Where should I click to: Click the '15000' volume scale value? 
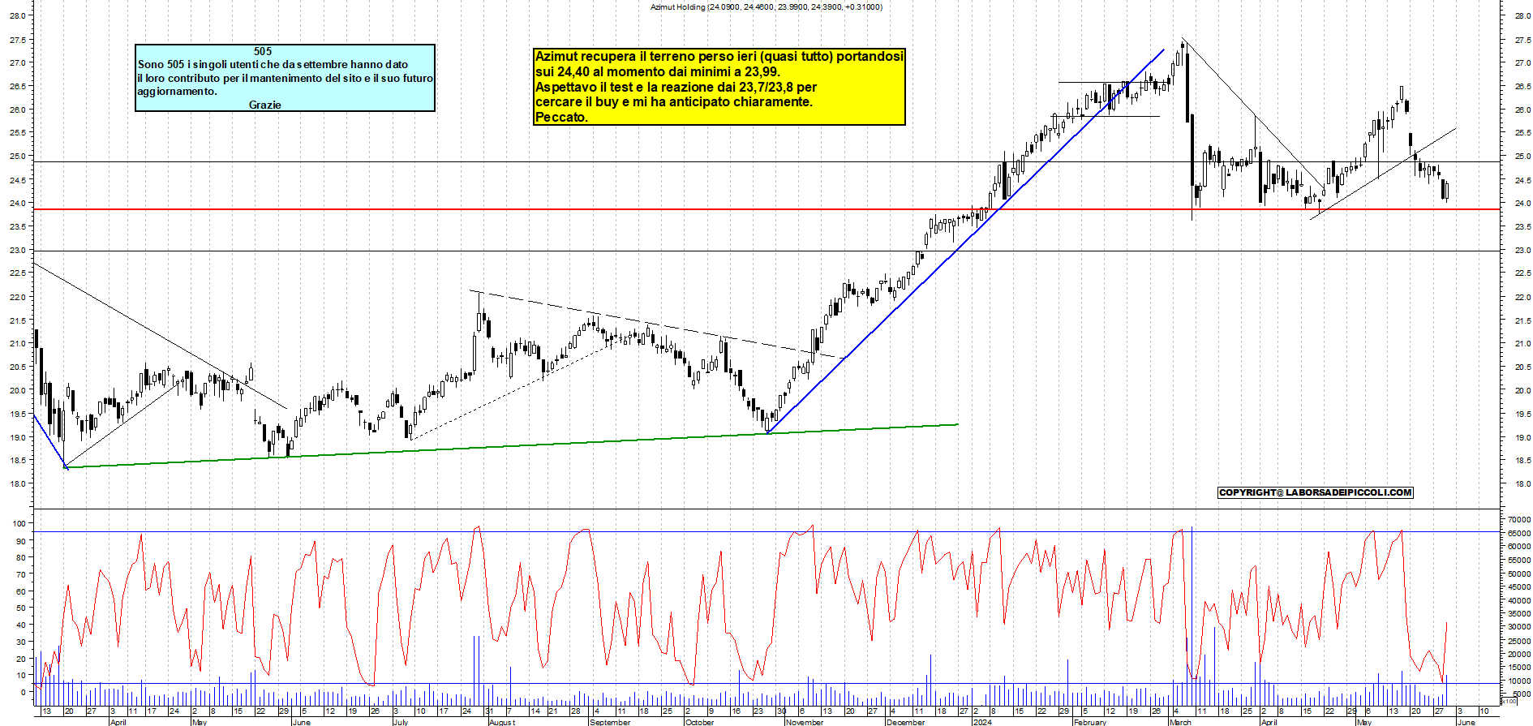[x=1518, y=667]
